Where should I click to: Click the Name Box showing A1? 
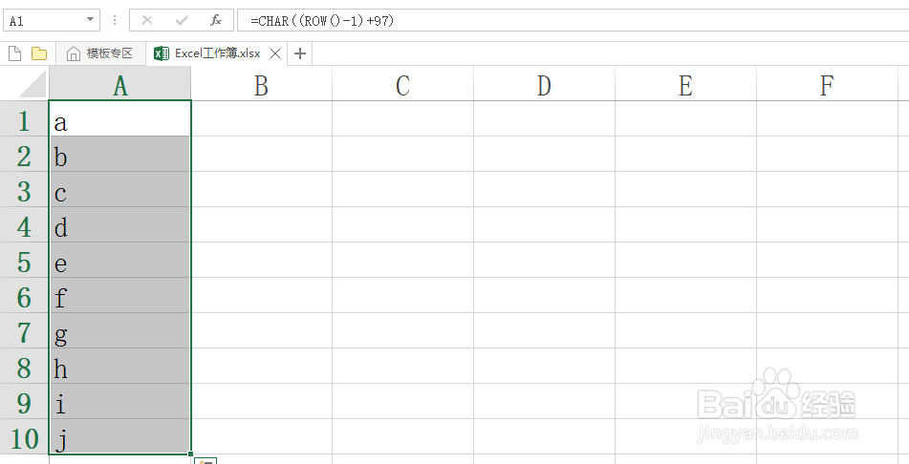45,21
